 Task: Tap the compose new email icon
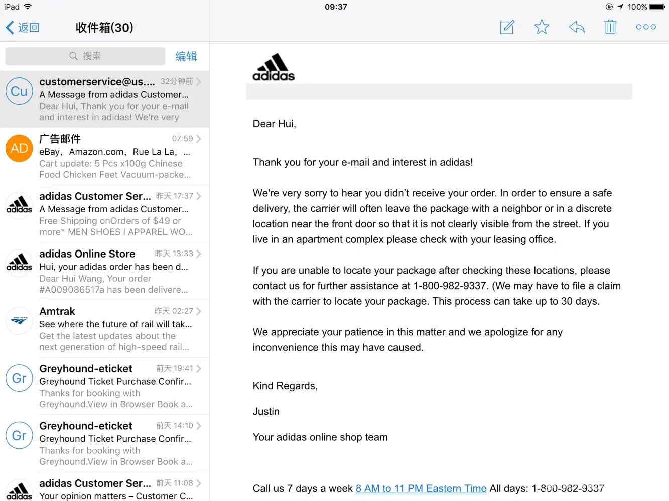[x=507, y=27]
